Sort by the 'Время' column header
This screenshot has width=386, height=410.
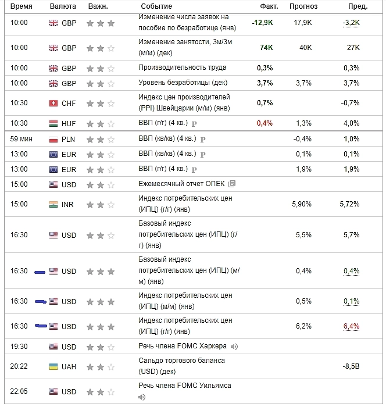22,6
